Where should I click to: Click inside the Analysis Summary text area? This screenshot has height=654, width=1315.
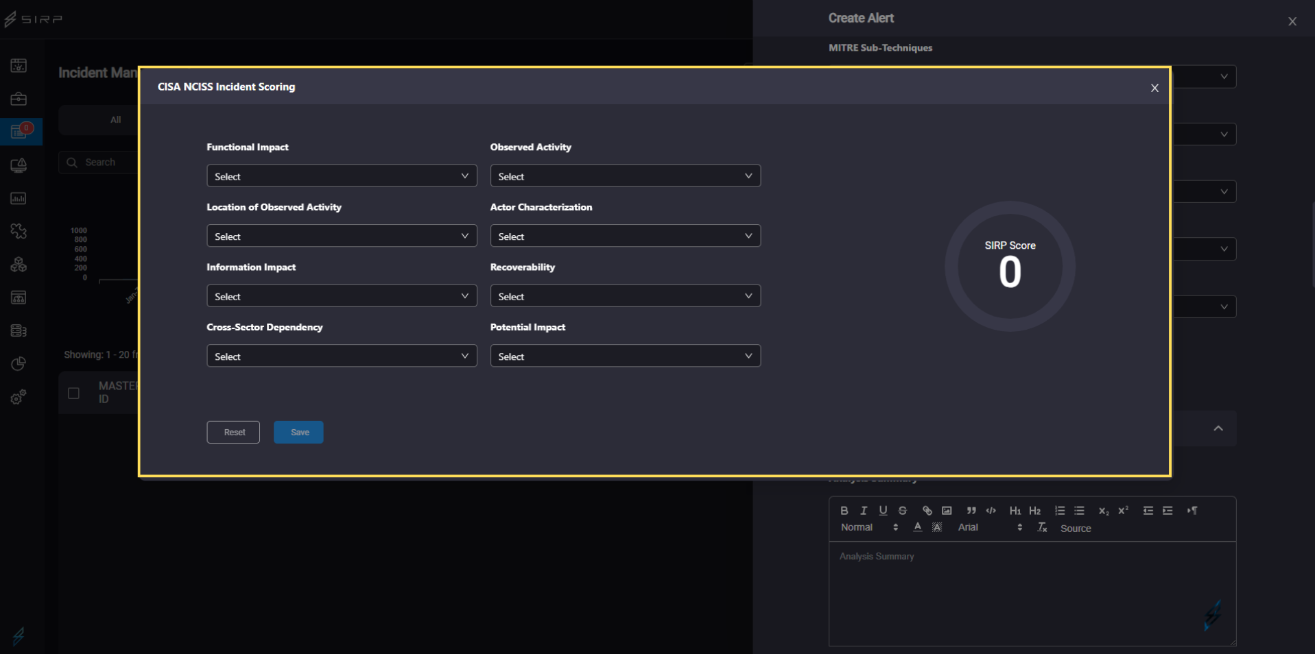pos(1032,594)
